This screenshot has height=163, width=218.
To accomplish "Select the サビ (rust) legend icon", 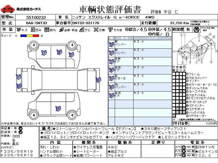I will pos(81,30).
